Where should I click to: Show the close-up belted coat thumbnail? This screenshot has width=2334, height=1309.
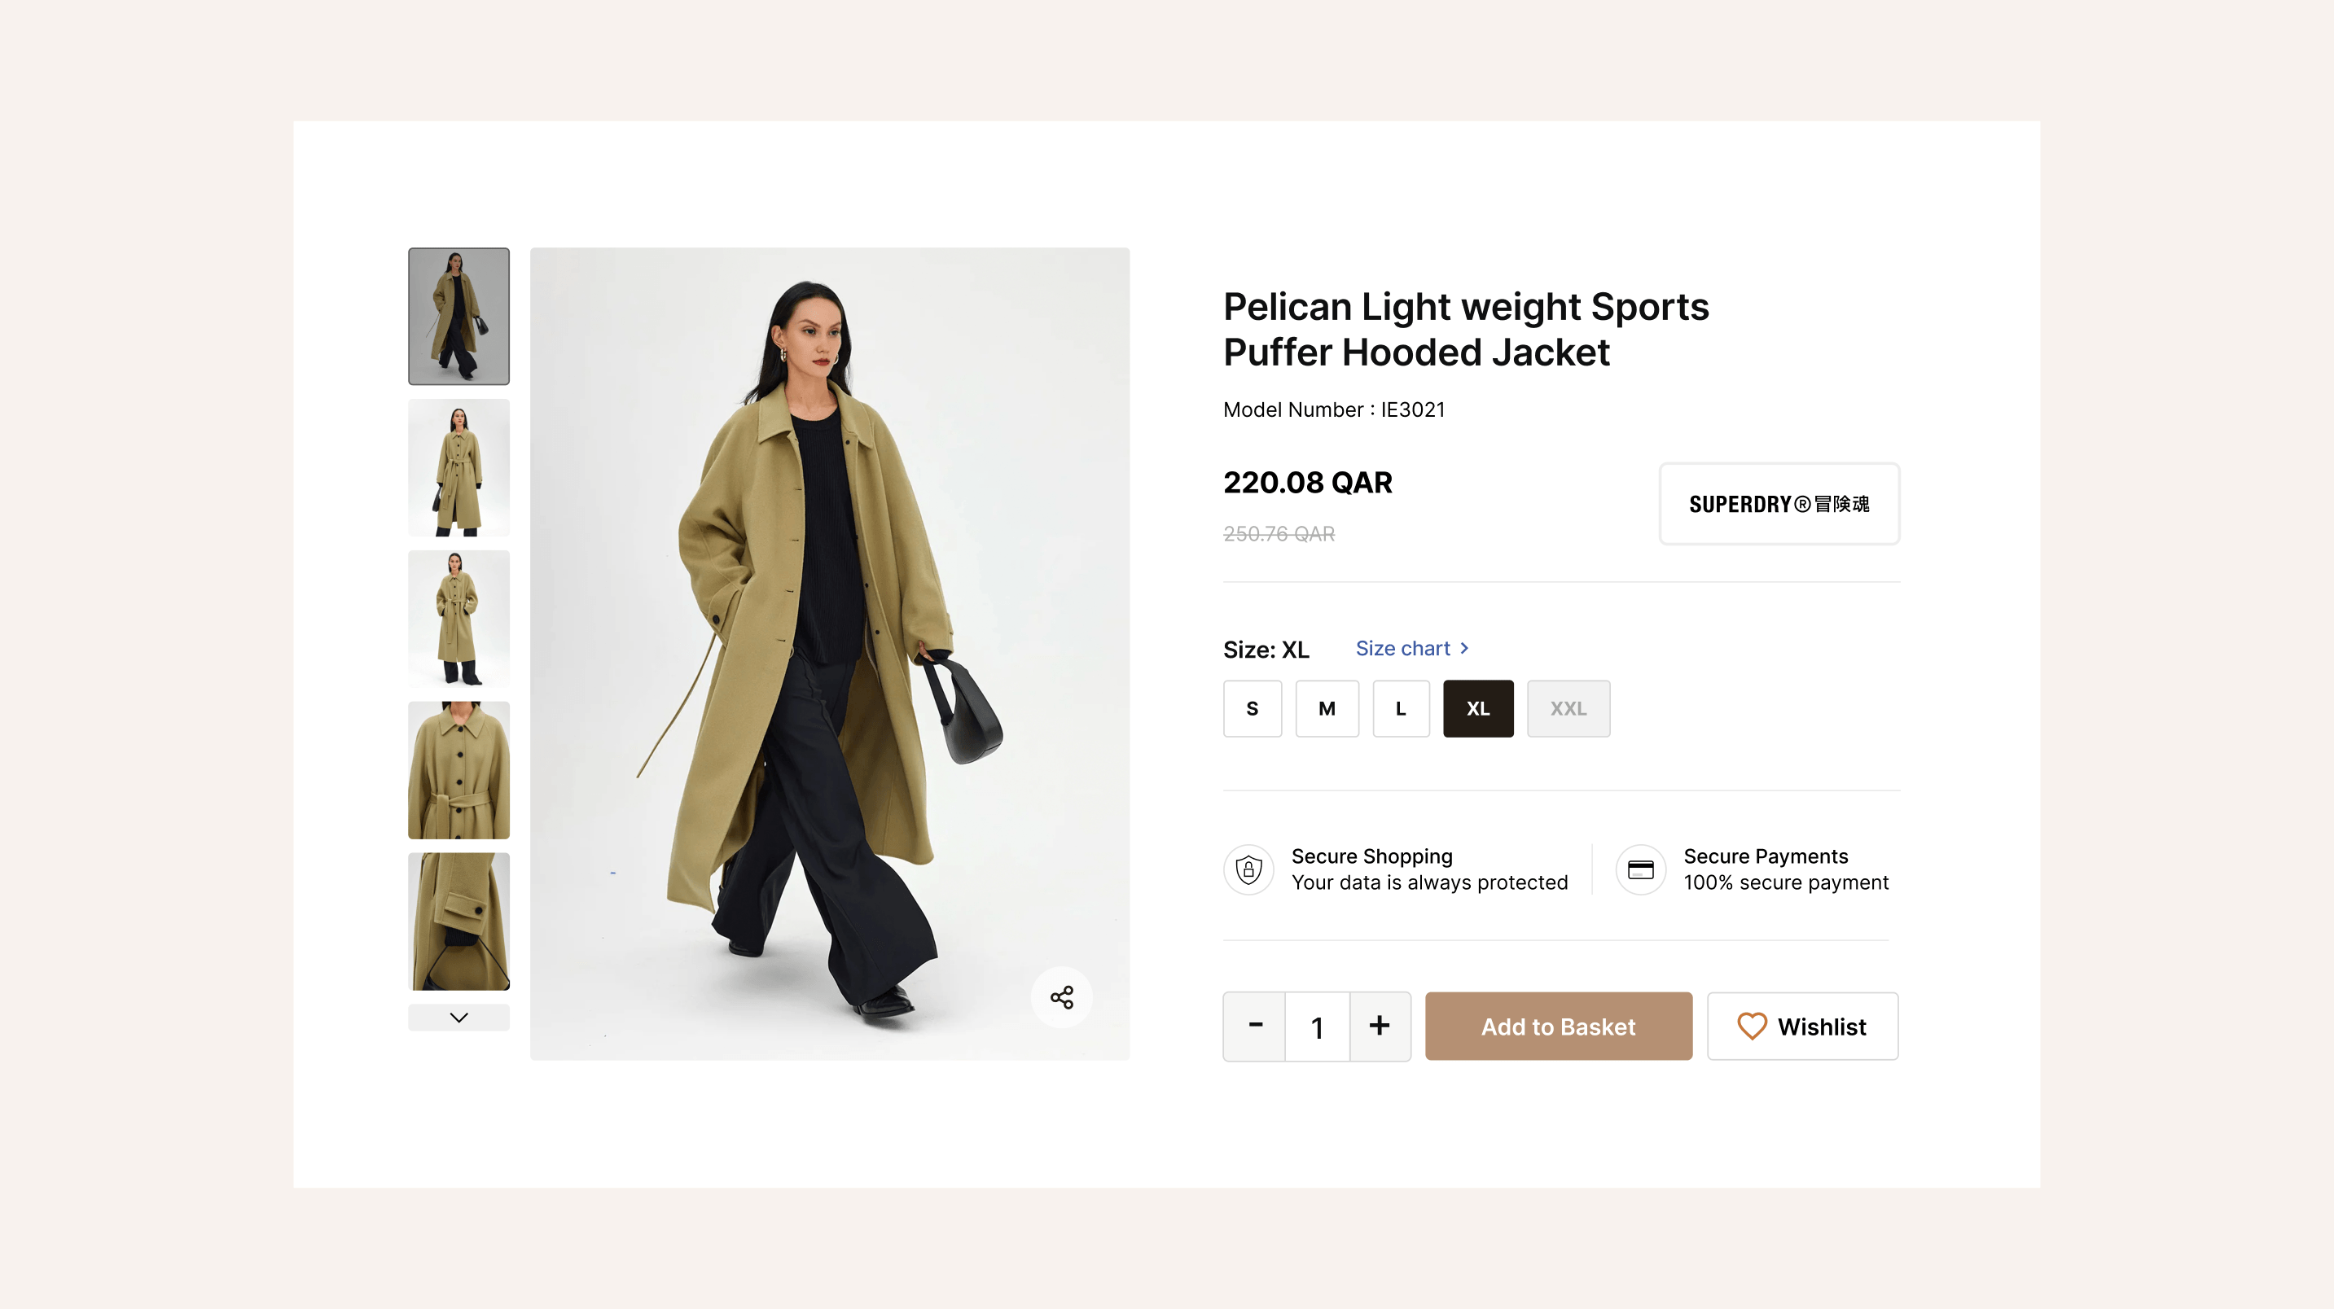click(x=458, y=770)
